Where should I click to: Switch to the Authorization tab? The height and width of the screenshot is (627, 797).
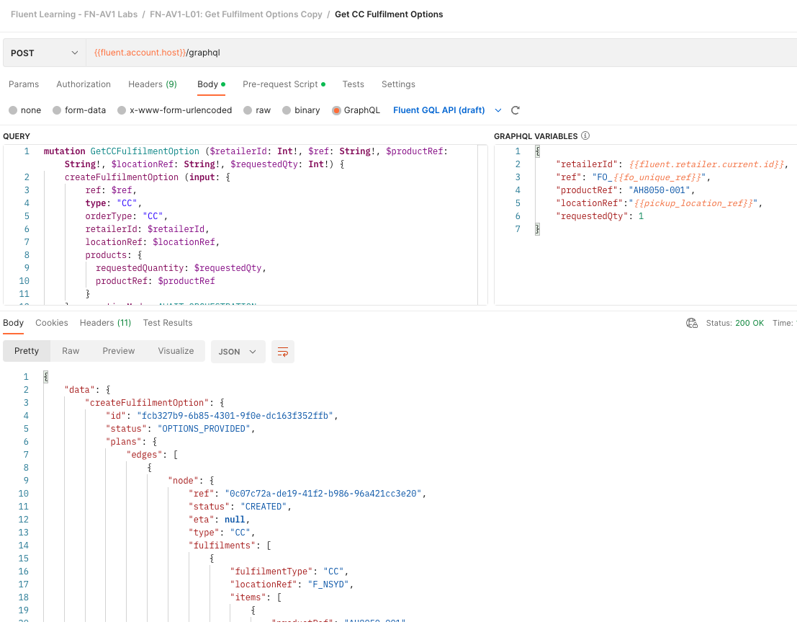[84, 84]
